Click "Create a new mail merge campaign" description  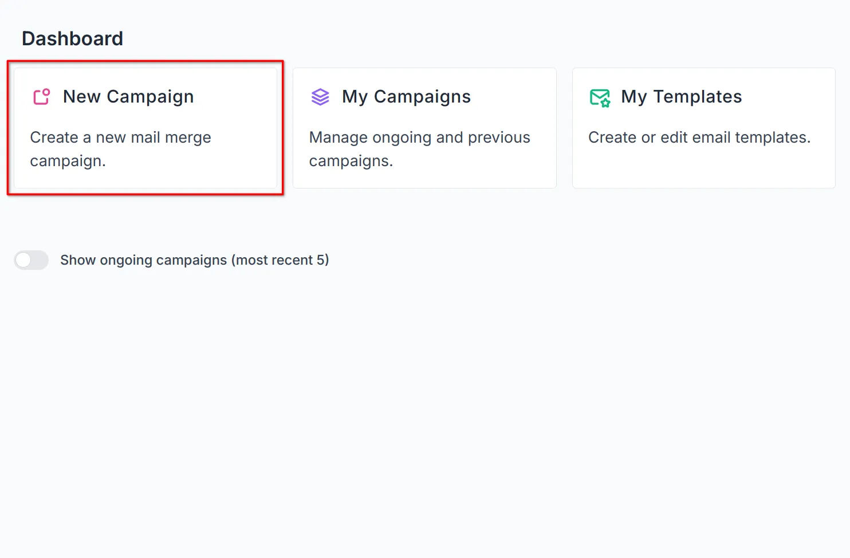pyautogui.click(x=120, y=149)
